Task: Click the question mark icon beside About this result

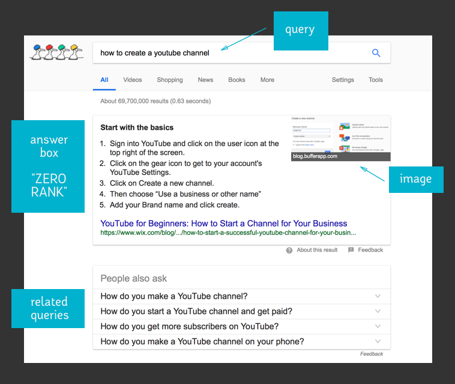Action: (x=289, y=251)
